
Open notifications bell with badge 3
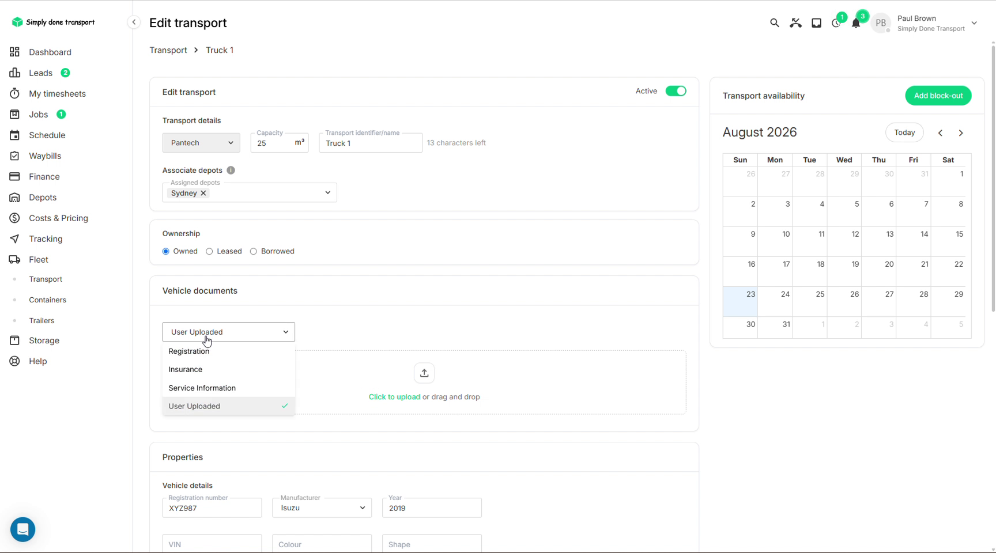[856, 23]
